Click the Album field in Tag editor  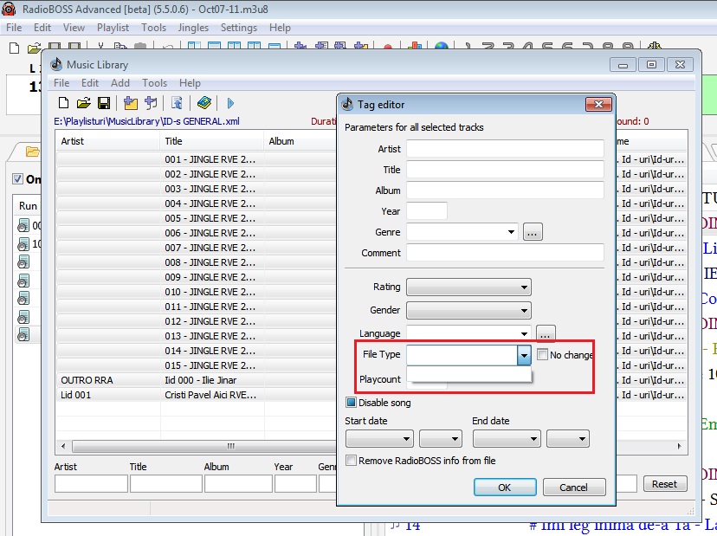[x=505, y=191]
